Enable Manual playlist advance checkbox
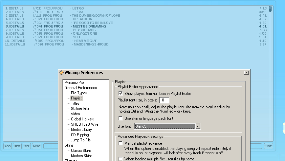The width and height of the screenshot is (285, 161). [x=121, y=143]
